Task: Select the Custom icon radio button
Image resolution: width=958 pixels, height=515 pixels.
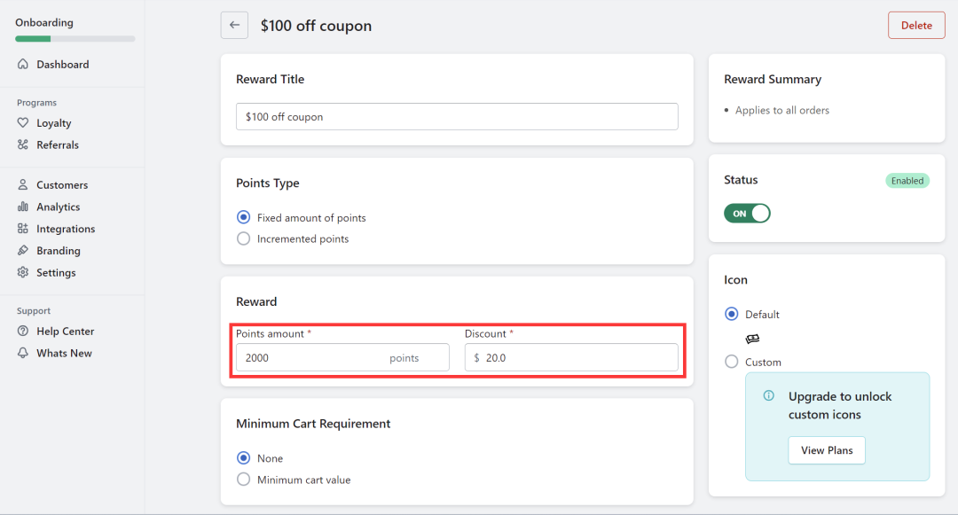Action: coord(732,362)
